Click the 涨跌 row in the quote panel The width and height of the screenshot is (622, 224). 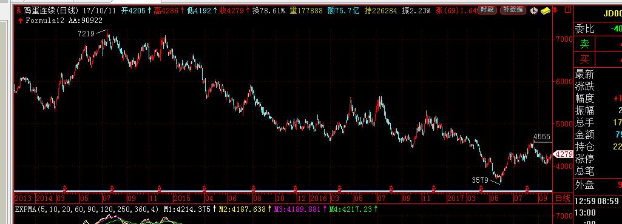click(x=598, y=87)
